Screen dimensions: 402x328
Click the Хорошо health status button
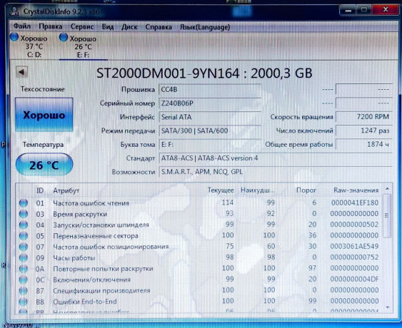click(x=44, y=115)
